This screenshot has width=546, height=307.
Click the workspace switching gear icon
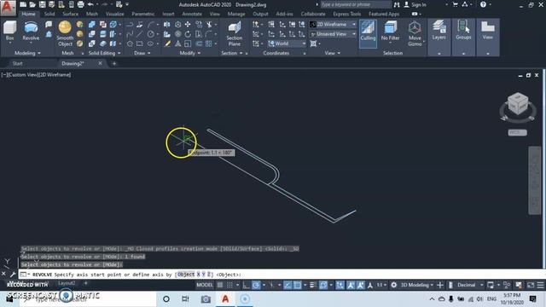tap(394, 285)
